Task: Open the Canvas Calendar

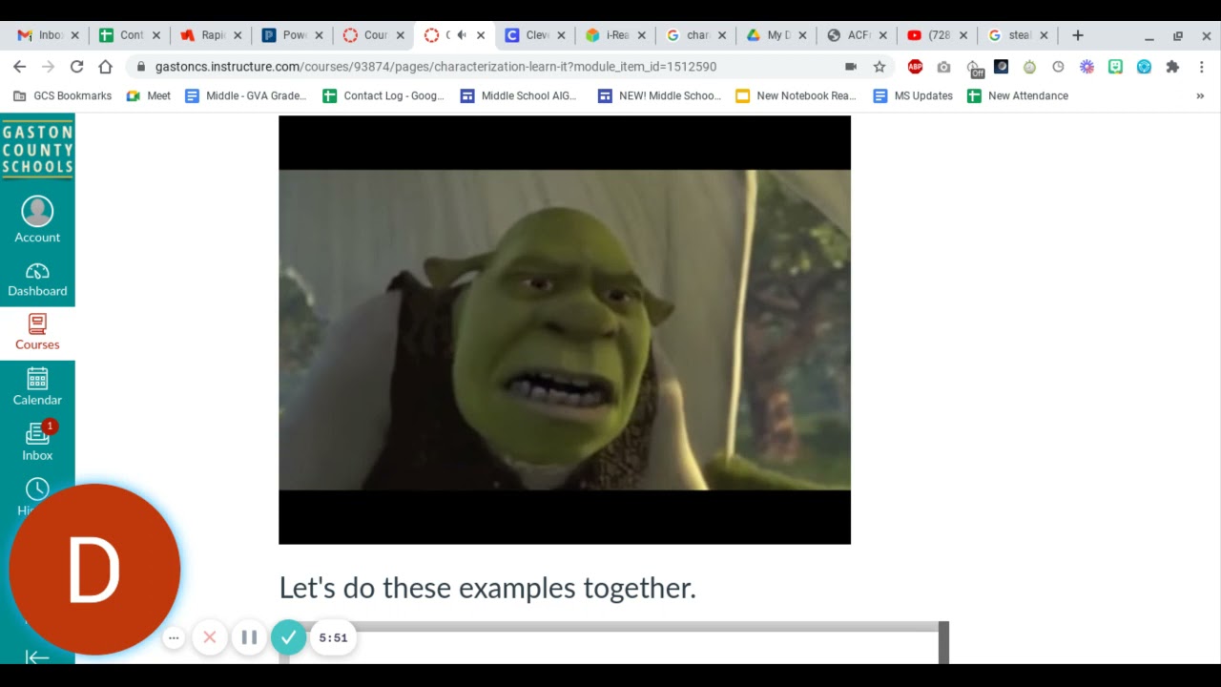Action: (37, 387)
